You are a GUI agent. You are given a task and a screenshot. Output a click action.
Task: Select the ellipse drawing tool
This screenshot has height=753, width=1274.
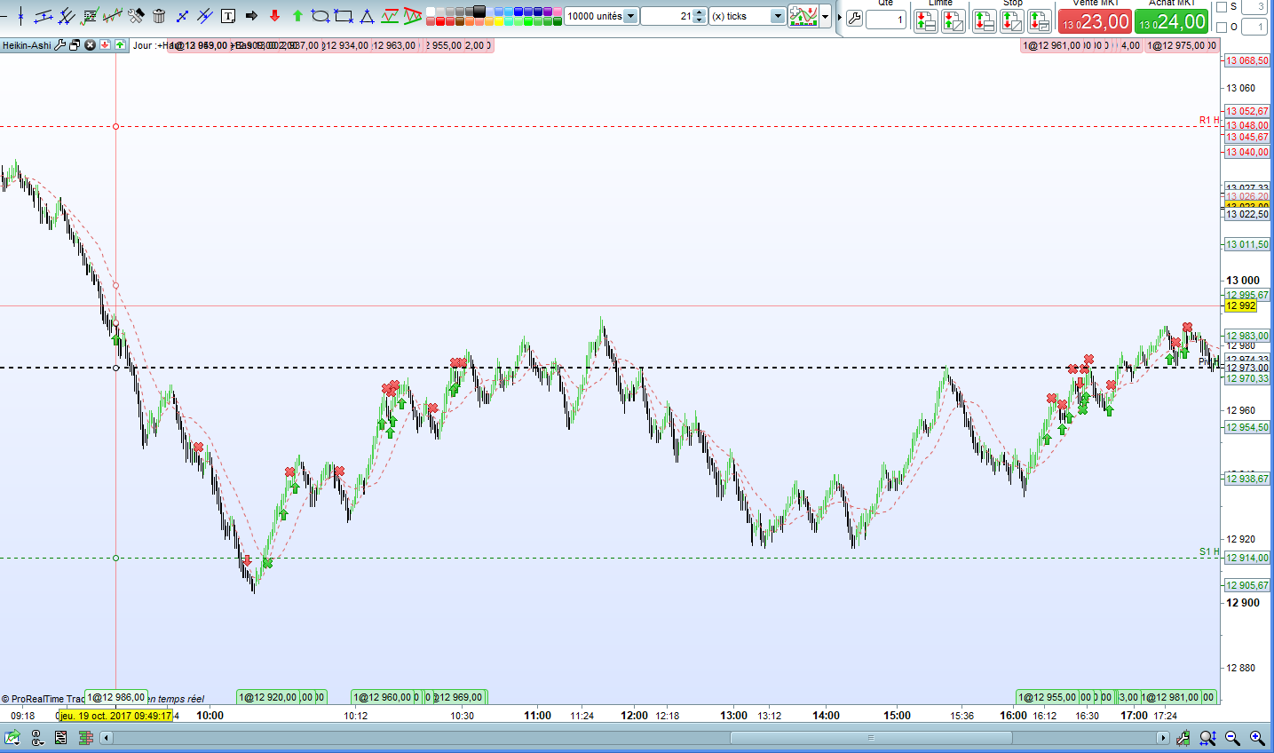pyautogui.click(x=320, y=16)
